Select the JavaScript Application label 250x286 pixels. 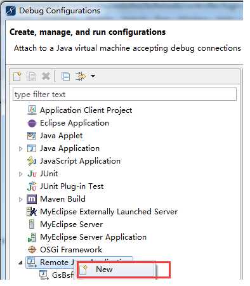point(80,161)
